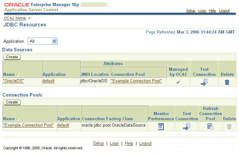Click the Oracle Enterprise Manager logo
The image size is (239, 154).
pyautogui.click(x=41, y=5)
